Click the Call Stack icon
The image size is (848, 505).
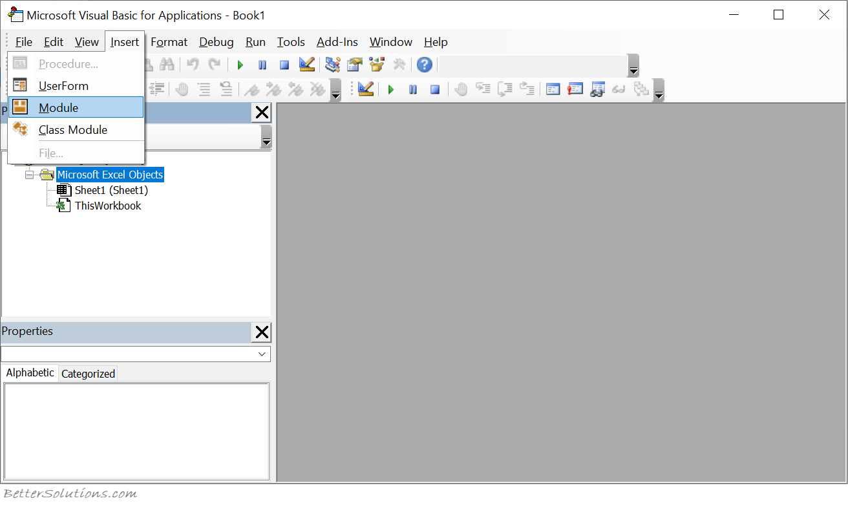[641, 89]
